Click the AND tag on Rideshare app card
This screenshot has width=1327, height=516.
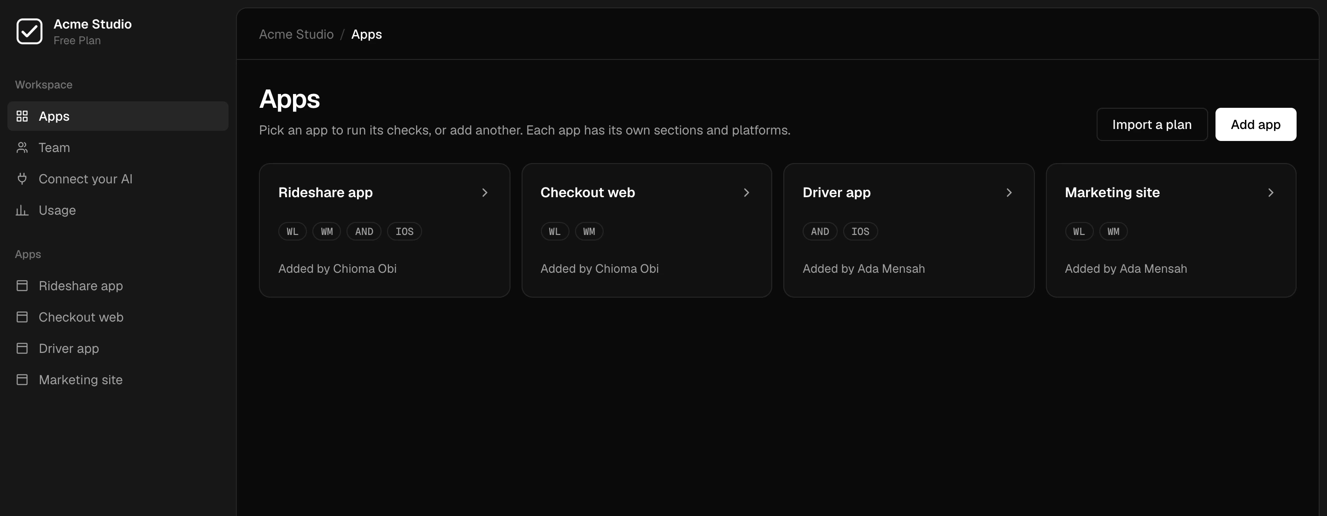[364, 232]
